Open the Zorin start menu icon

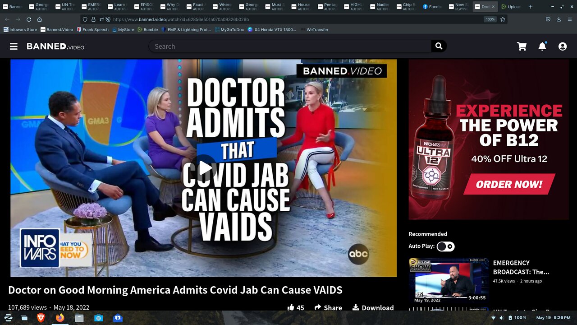click(8, 318)
